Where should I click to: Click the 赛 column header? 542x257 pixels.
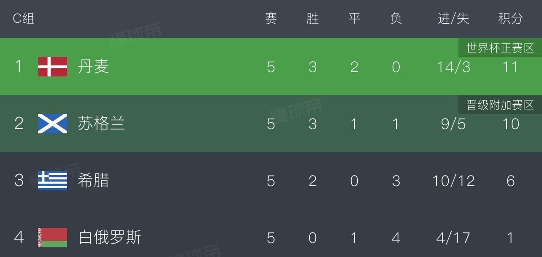[x=271, y=19]
